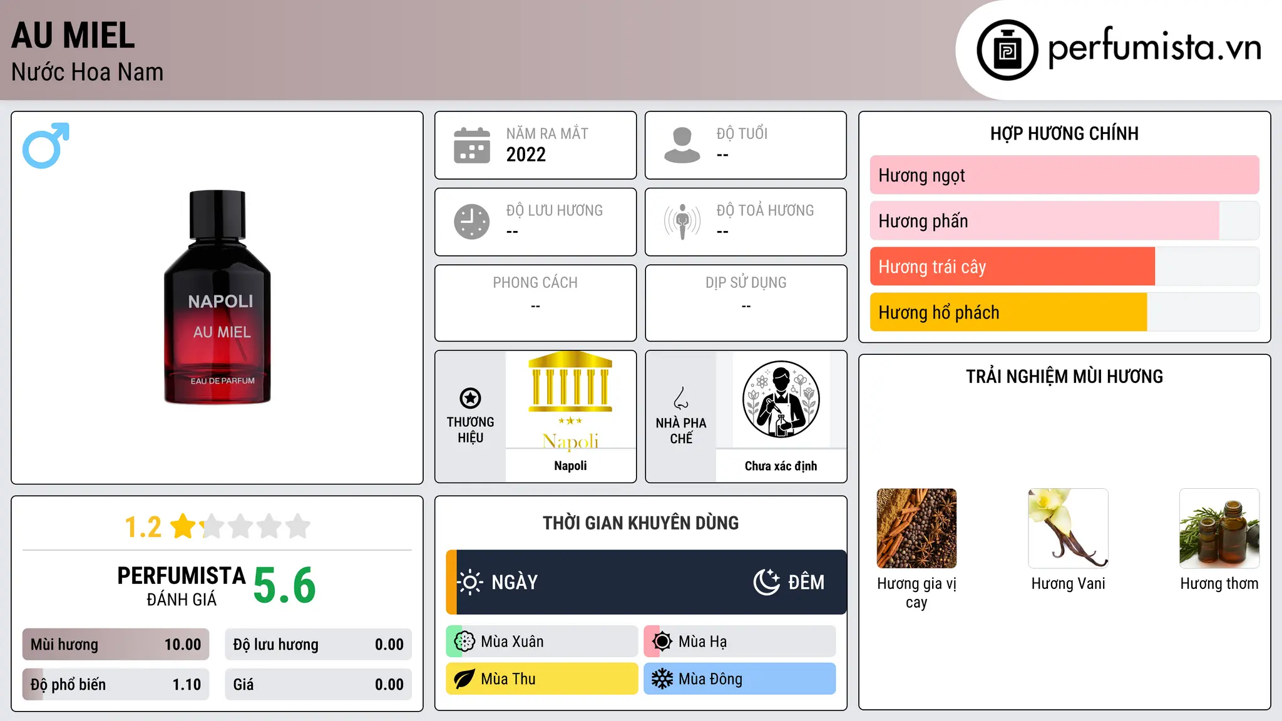Click the Giá 0.00 score bar

click(x=318, y=685)
